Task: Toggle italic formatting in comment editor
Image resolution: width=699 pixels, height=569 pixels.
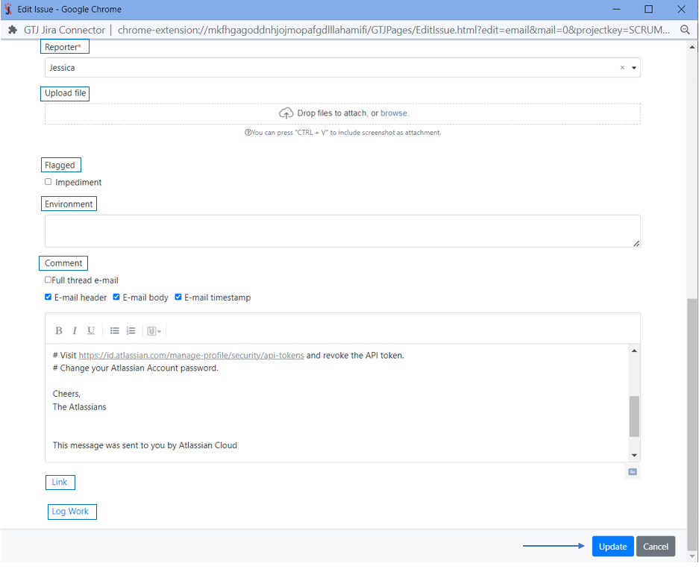Action: [x=75, y=331]
